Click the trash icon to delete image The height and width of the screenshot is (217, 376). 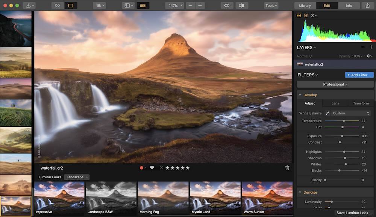pyautogui.click(x=287, y=168)
